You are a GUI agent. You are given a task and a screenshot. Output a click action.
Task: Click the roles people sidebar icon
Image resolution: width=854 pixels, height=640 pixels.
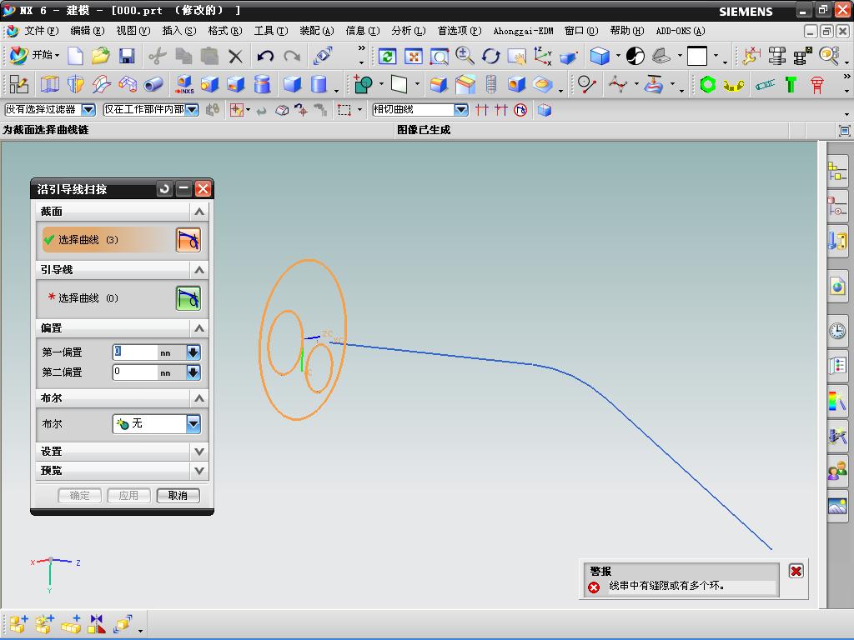837,472
